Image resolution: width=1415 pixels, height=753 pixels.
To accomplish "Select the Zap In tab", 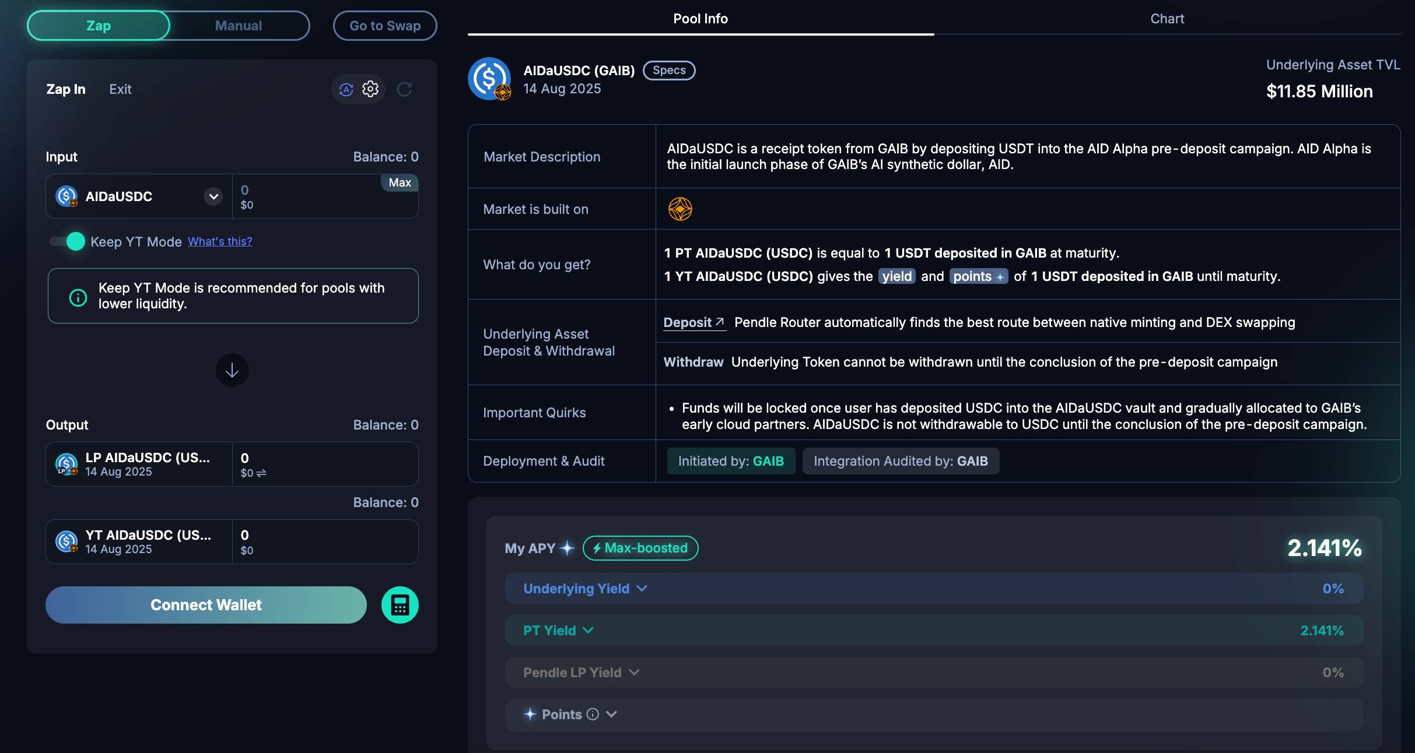I will pos(66,89).
